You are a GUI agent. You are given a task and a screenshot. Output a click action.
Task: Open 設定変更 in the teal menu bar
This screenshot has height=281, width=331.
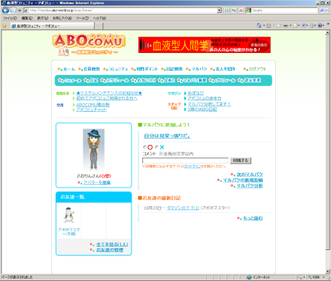click(x=252, y=80)
